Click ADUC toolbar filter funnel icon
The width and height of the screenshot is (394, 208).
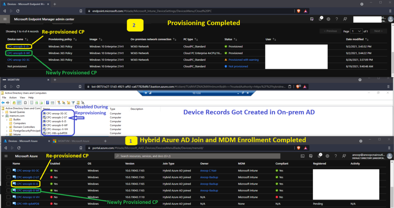pyautogui.click(x=73, y=103)
